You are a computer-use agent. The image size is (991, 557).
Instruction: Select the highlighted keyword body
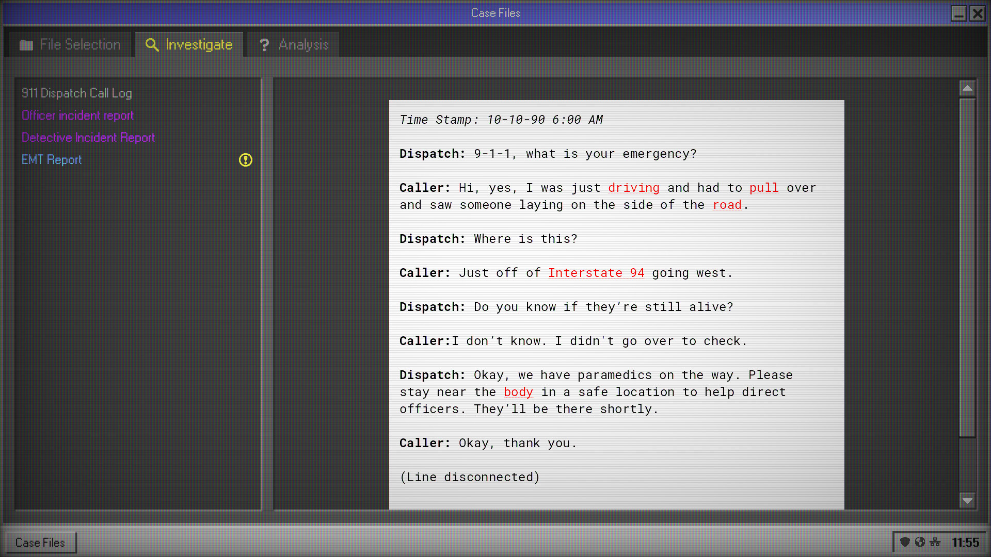(518, 392)
